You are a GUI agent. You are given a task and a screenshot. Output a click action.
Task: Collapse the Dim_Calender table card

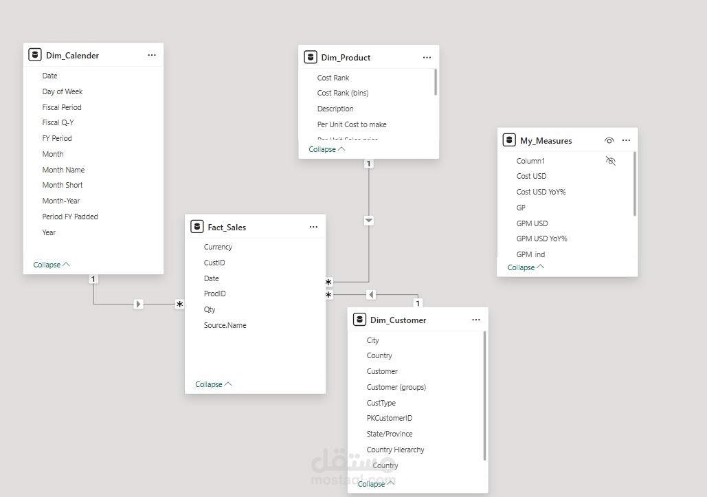(52, 265)
